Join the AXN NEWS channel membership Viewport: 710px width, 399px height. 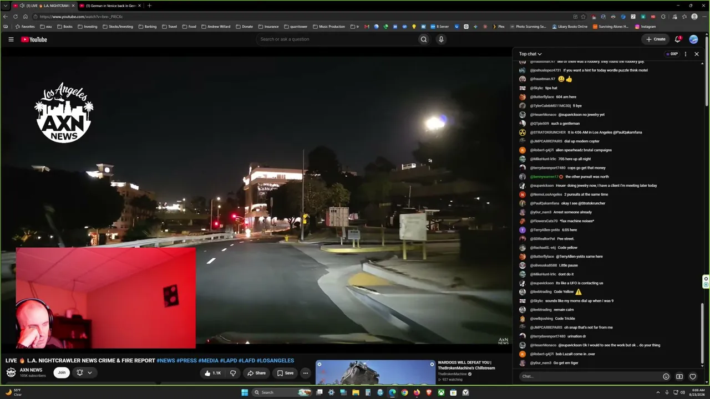pyautogui.click(x=62, y=372)
